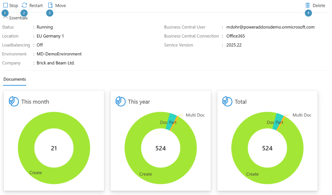
Task: Click the Multi Doc label in This year chart
Action: pyautogui.click(x=195, y=115)
